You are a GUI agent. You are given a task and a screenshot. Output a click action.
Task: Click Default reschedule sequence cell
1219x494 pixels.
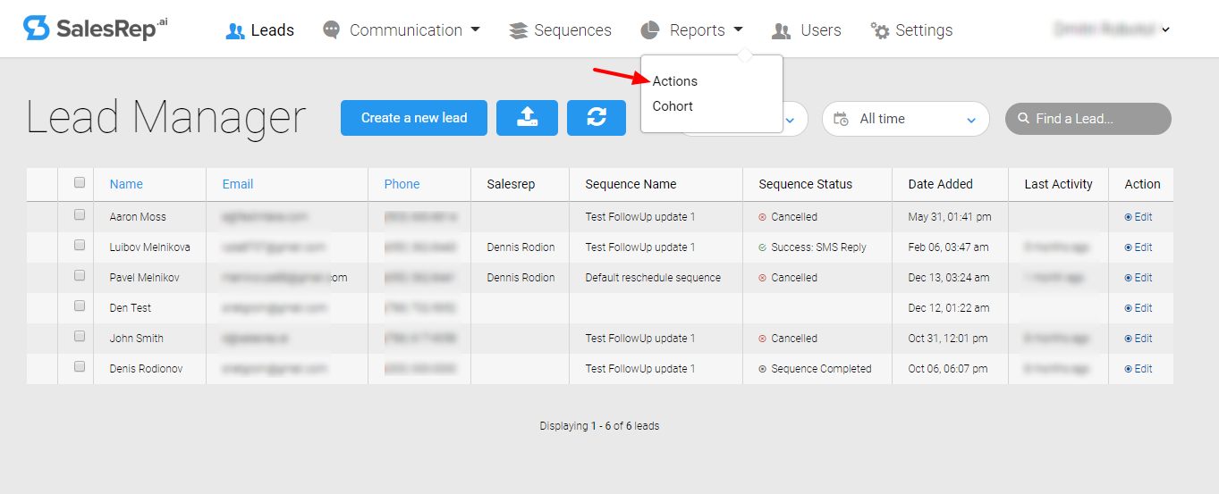653,278
